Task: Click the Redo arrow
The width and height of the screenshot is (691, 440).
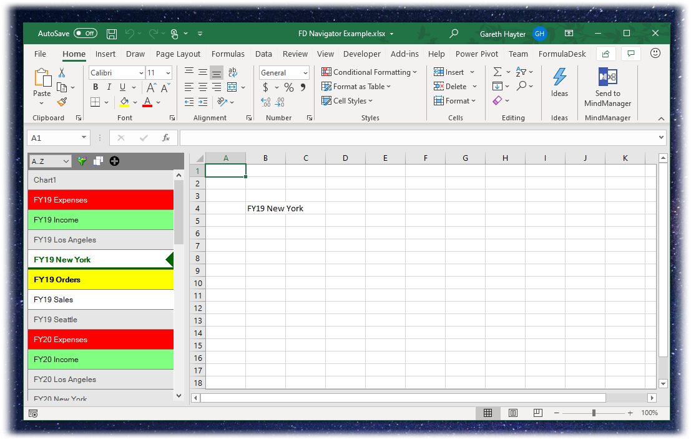Action: (x=154, y=34)
